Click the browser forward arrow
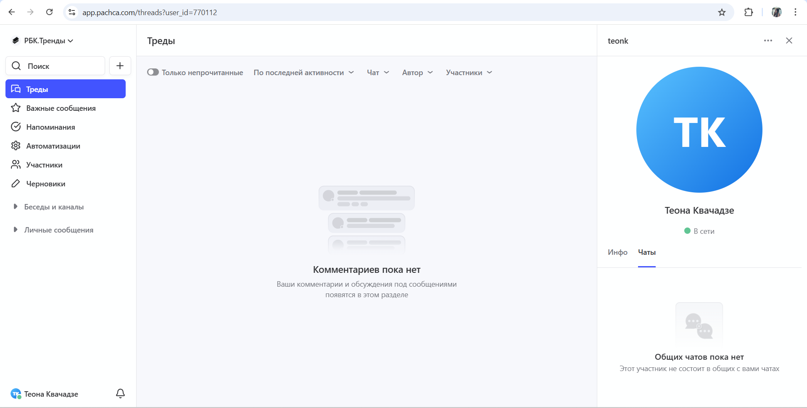807x408 pixels. pos(30,12)
